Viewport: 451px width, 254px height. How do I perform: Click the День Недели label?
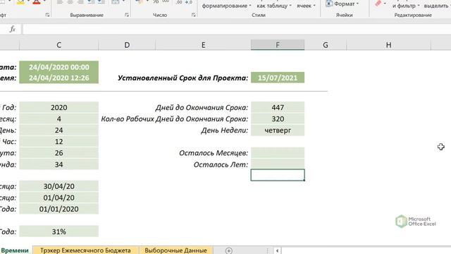[224, 130]
